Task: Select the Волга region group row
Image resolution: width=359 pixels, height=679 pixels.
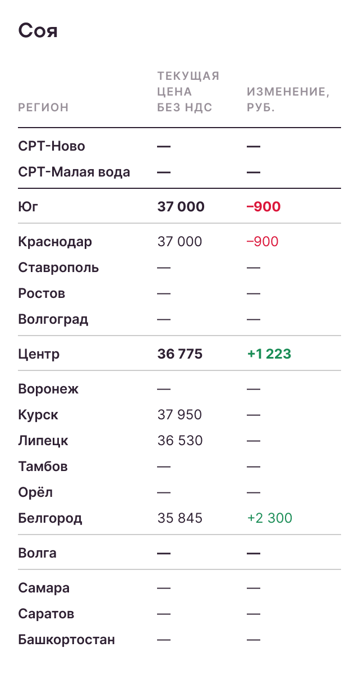Action: [37, 553]
